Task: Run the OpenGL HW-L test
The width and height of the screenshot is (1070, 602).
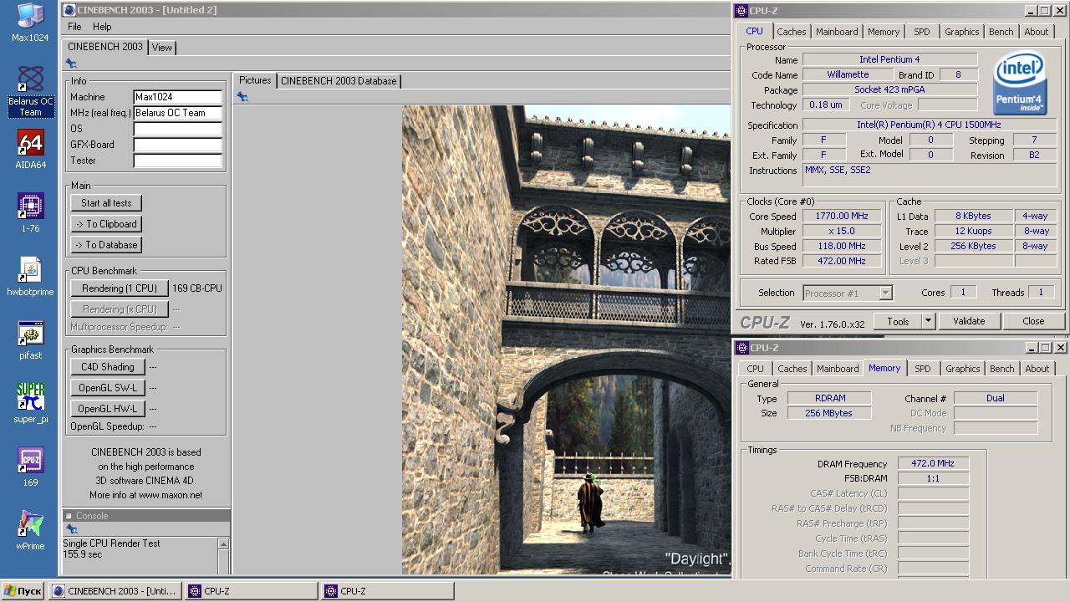Action: (x=108, y=409)
